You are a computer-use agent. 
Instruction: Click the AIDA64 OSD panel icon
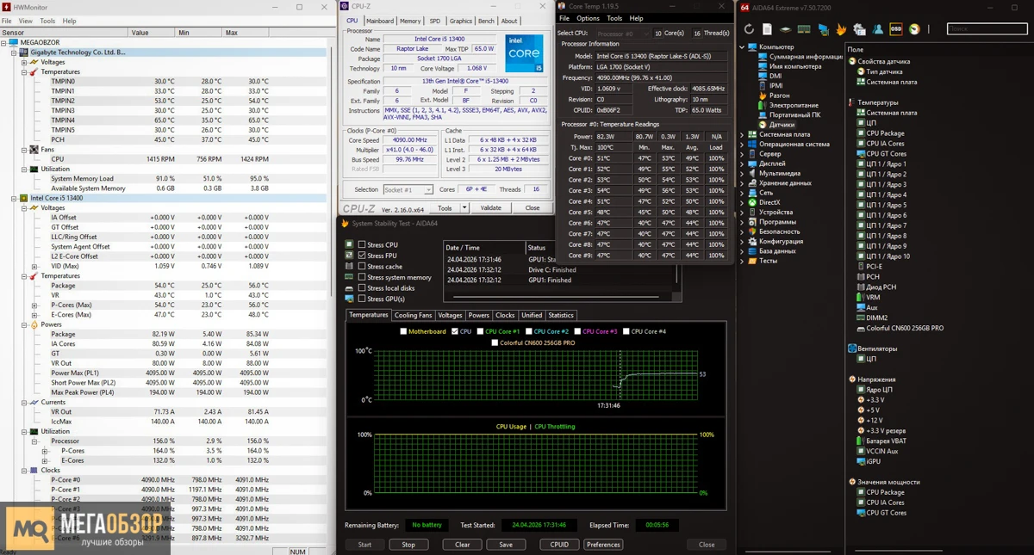pos(896,29)
